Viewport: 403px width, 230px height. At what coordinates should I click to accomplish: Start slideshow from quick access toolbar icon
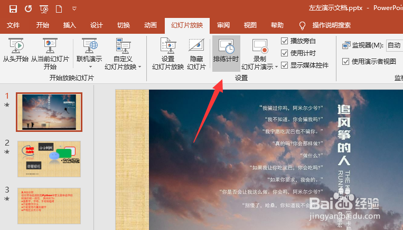pyautogui.click(x=44, y=9)
